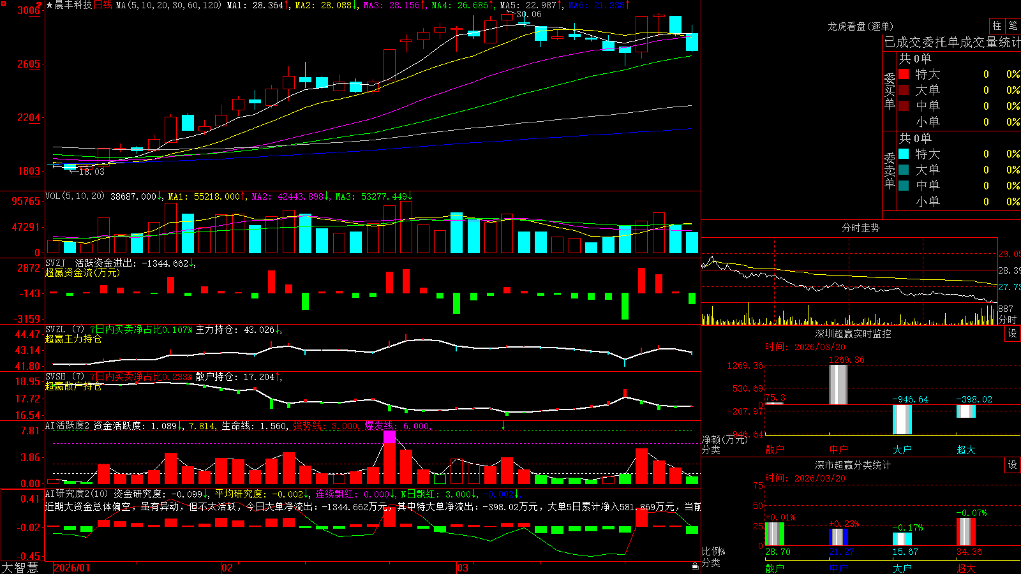Click the lock icon at the date axis end
Viewport: 1021px width, 574px height.
click(695, 566)
